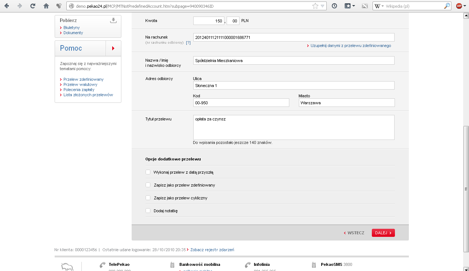Reload the page with refresh icon
The image size is (469, 271).
(33, 6)
